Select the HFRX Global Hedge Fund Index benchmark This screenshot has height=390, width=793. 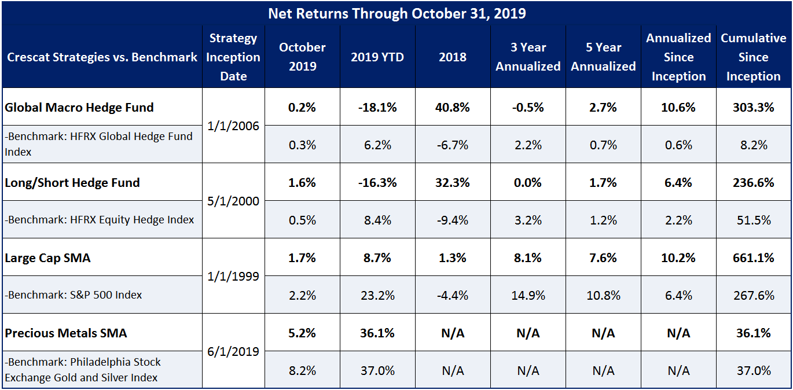(x=99, y=144)
